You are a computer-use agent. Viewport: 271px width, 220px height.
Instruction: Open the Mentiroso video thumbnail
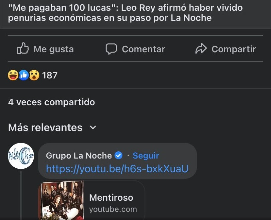coord(62,200)
